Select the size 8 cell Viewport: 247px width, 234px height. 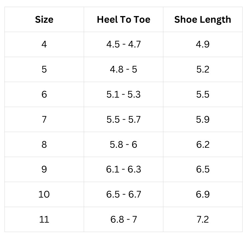point(44,144)
